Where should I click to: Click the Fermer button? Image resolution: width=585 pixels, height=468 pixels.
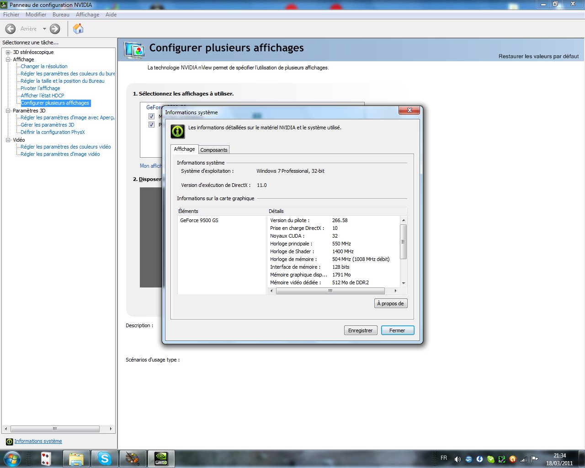pyautogui.click(x=397, y=330)
